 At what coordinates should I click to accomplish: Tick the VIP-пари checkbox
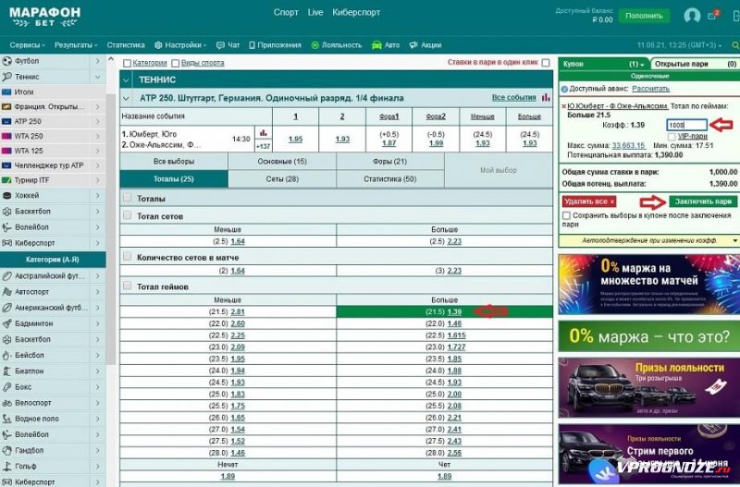tap(672, 136)
